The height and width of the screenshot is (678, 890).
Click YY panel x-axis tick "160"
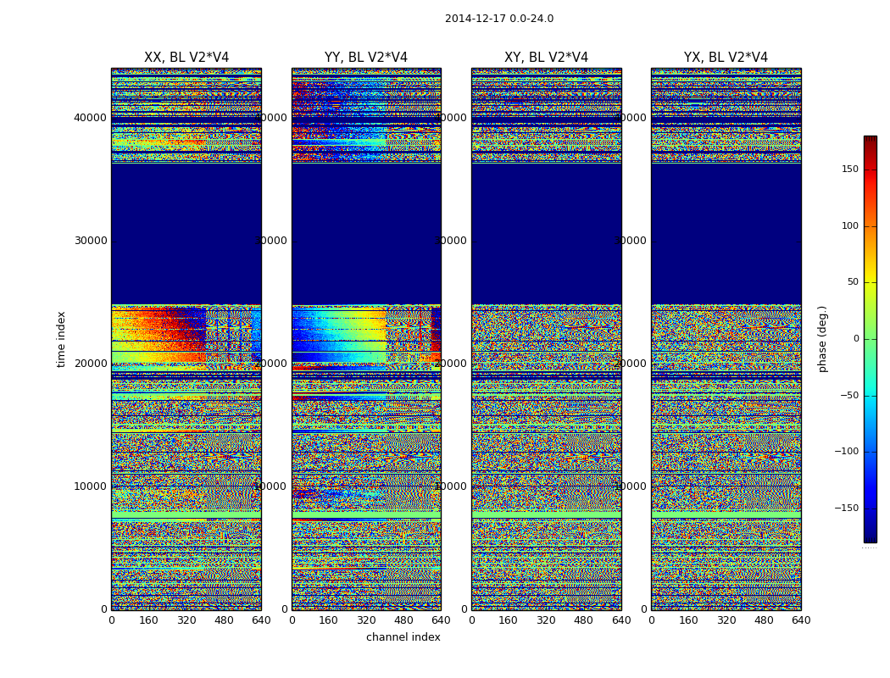[x=328, y=620]
